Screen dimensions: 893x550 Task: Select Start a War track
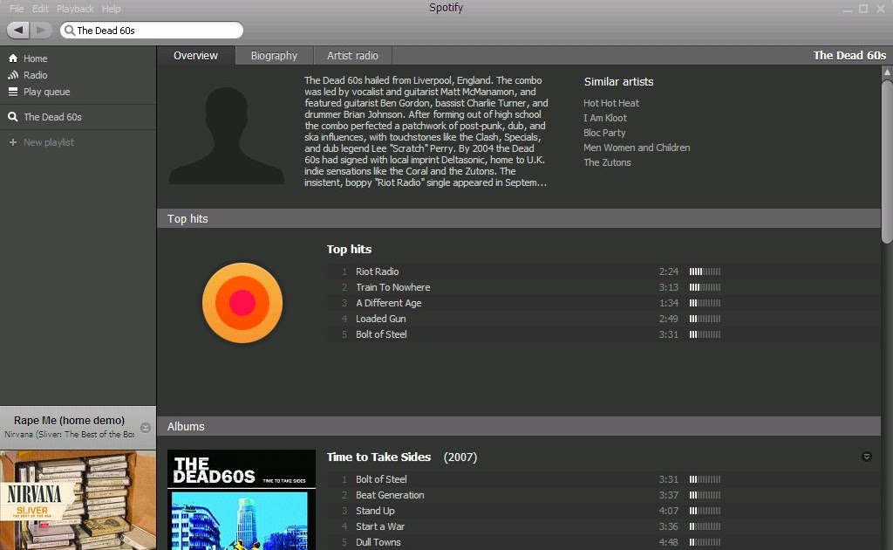click(x=380, y=526)
